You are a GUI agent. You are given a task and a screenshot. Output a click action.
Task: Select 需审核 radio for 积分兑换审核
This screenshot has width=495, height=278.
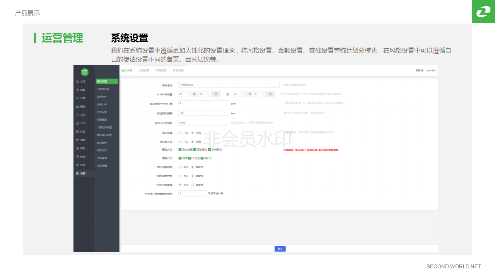tap(193, 185)
